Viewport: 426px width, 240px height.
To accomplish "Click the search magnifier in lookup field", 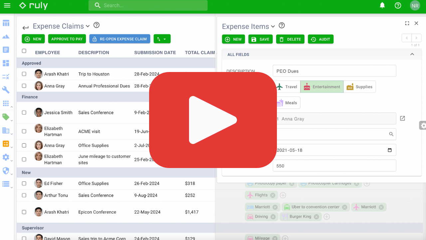I will coord(391,134).
